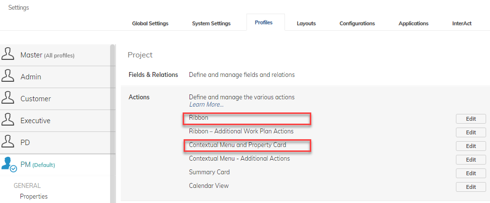Screen dimensions: 490x203
Task: Edit Contextual Menu - Additional Actions
Action: [x=471, y=160]
